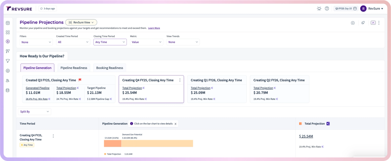Click the orange Total Projection column swatch

pos(301,124)
